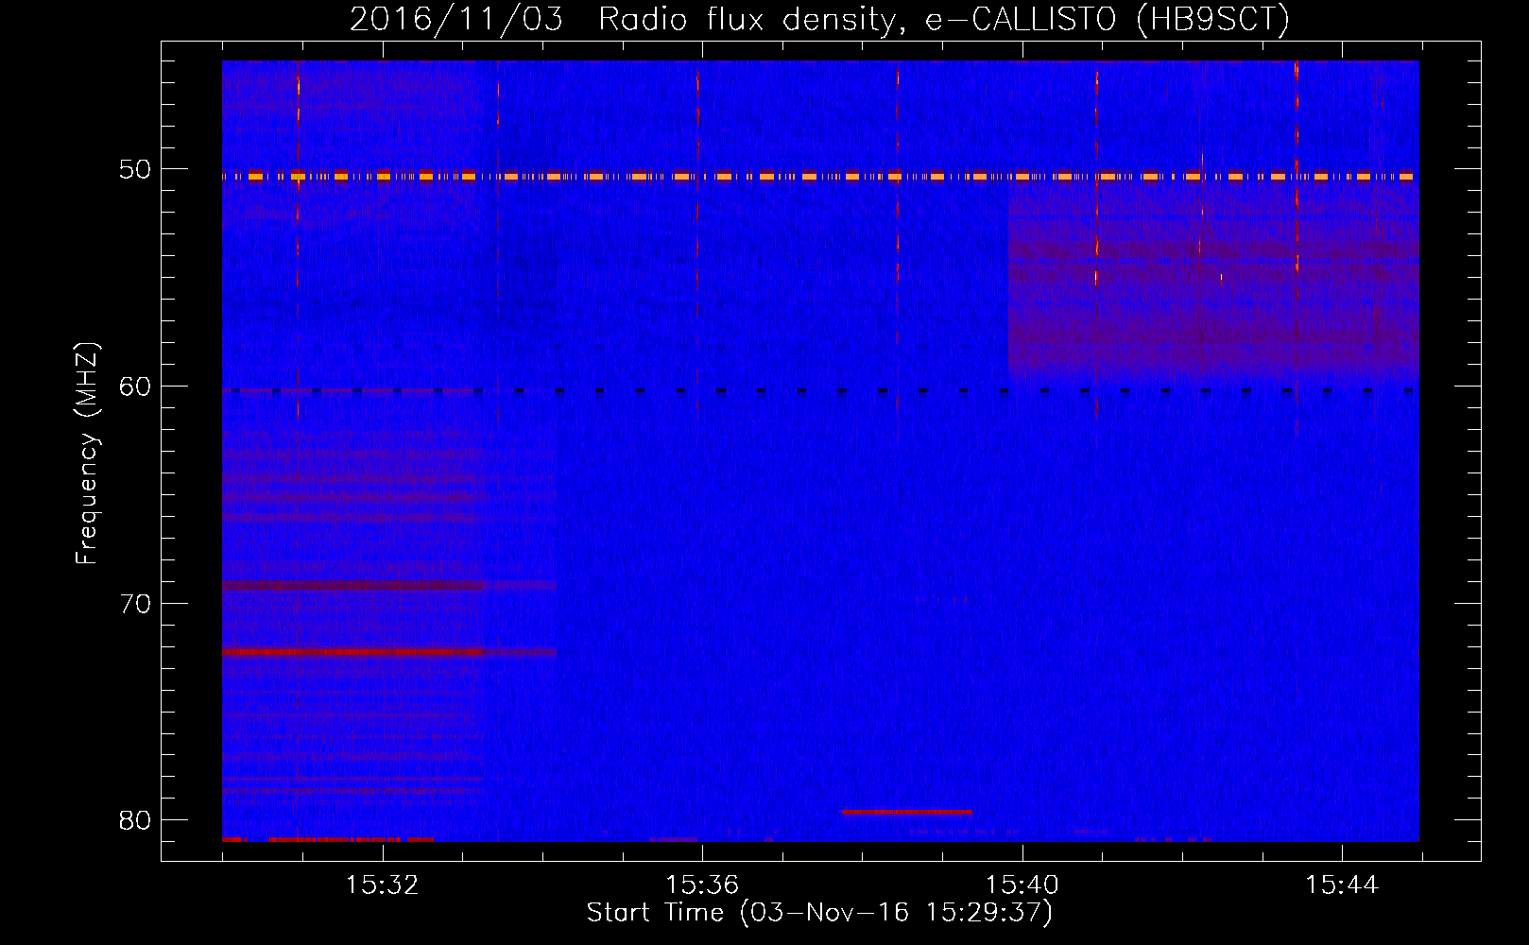Image resolution: width=1529 pixels, height=945 pixels.
Task: Click the plot title '2016/11/03 Radio flux density'
Action: click(x=819, y=18)
